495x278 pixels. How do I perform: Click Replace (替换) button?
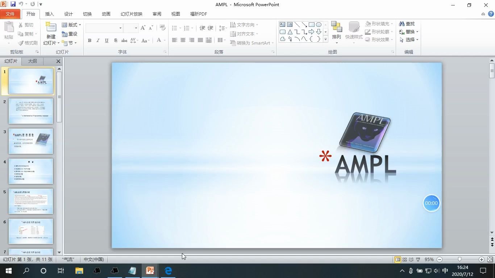407,32
